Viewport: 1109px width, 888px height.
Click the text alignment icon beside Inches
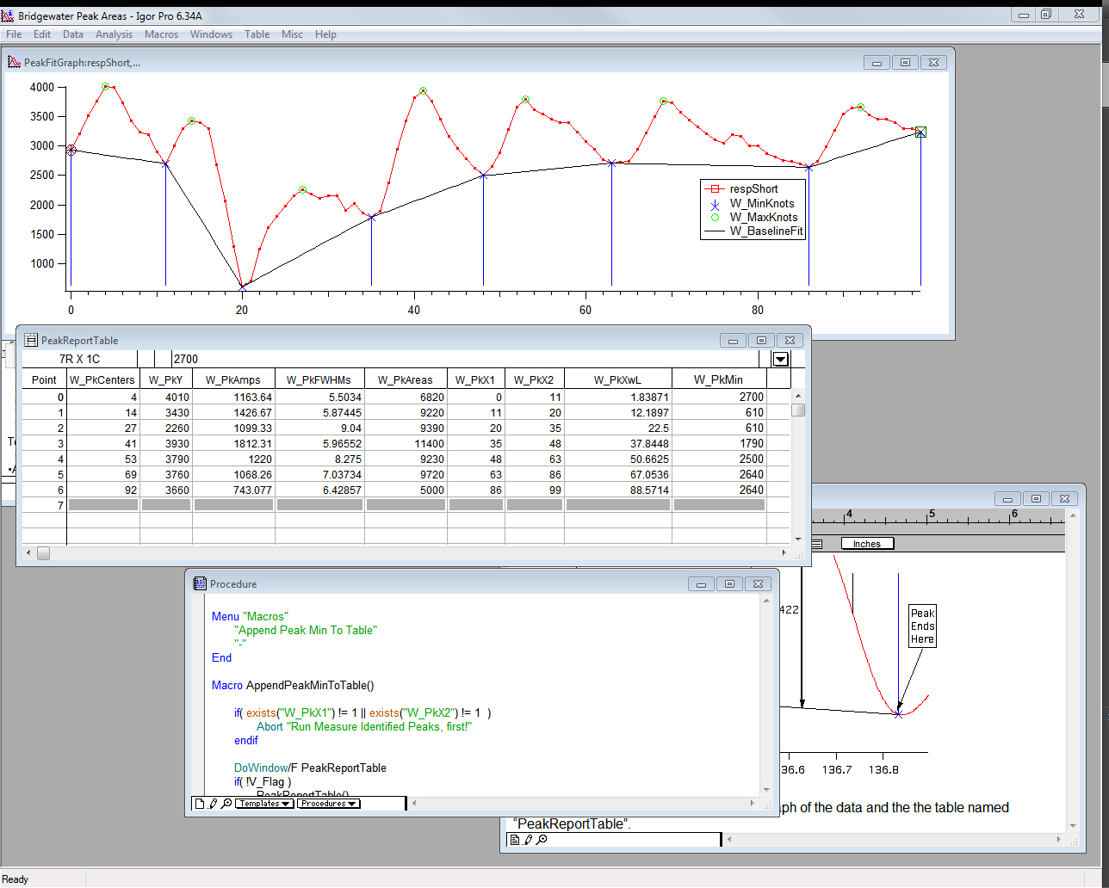817,544
